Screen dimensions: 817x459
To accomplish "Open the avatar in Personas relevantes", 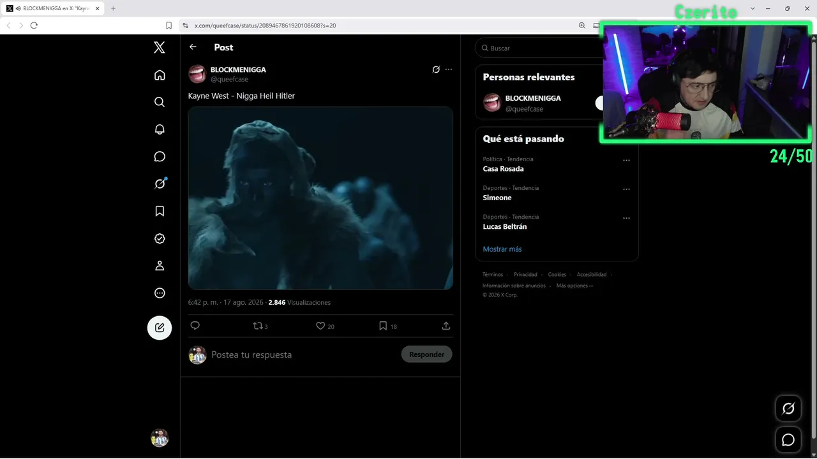I will 492,103.
